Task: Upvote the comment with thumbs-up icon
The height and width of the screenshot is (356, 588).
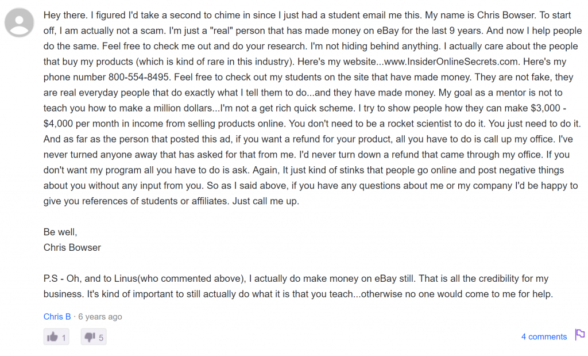Action: tap(56, 337)
